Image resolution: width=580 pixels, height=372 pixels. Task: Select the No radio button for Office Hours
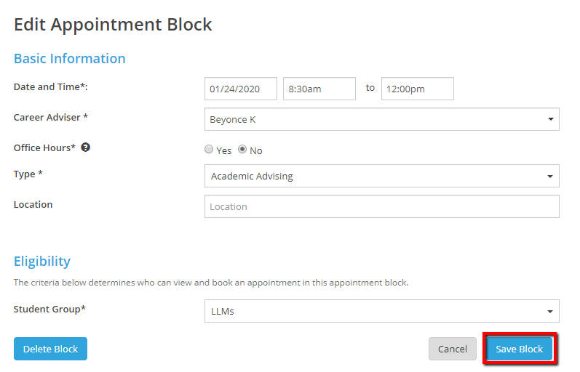242,150
